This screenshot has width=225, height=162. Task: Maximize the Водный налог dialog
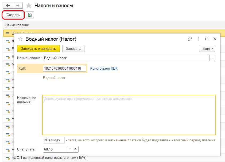pos(207,39)
